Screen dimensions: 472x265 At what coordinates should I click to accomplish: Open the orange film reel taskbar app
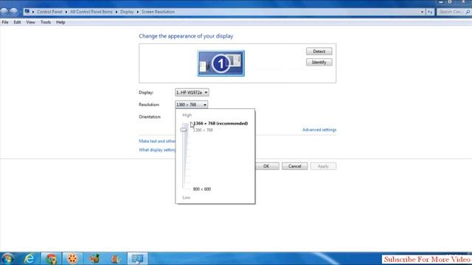point(72,258)
